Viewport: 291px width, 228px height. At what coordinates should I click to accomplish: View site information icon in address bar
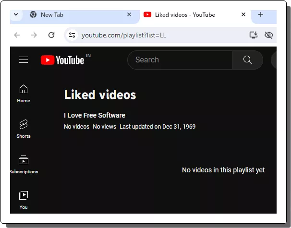click(72, 35)
